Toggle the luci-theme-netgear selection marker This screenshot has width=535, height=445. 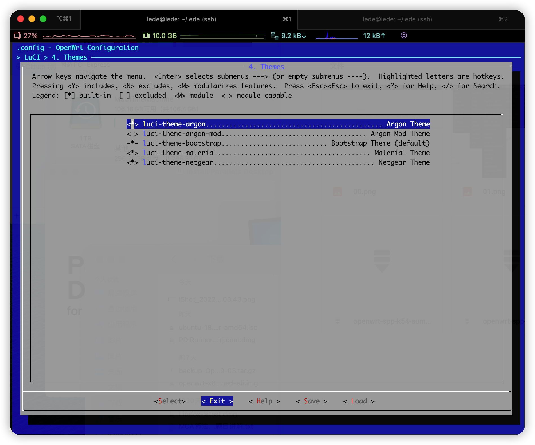(132, 162)
